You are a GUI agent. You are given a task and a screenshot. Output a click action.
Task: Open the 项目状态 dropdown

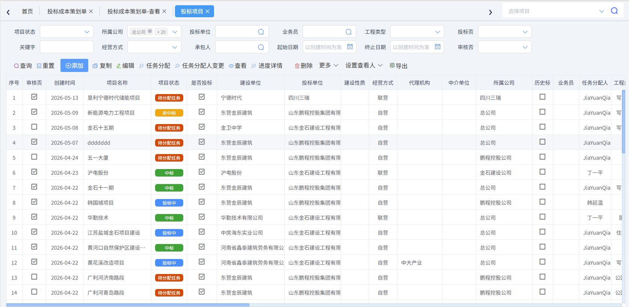66,32
